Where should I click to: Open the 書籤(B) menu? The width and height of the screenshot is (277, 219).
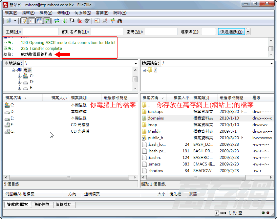pyautogui.click(x=102, y=13)
